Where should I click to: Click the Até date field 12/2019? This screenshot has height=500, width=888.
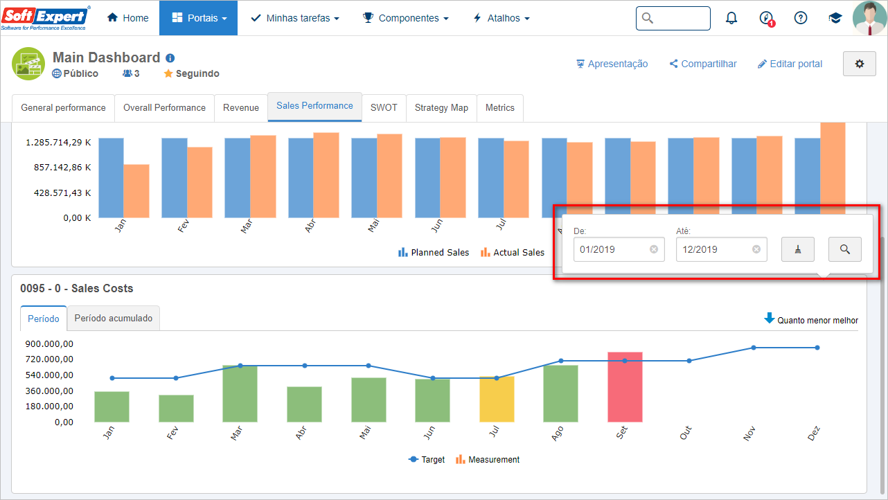pos(722,249)
